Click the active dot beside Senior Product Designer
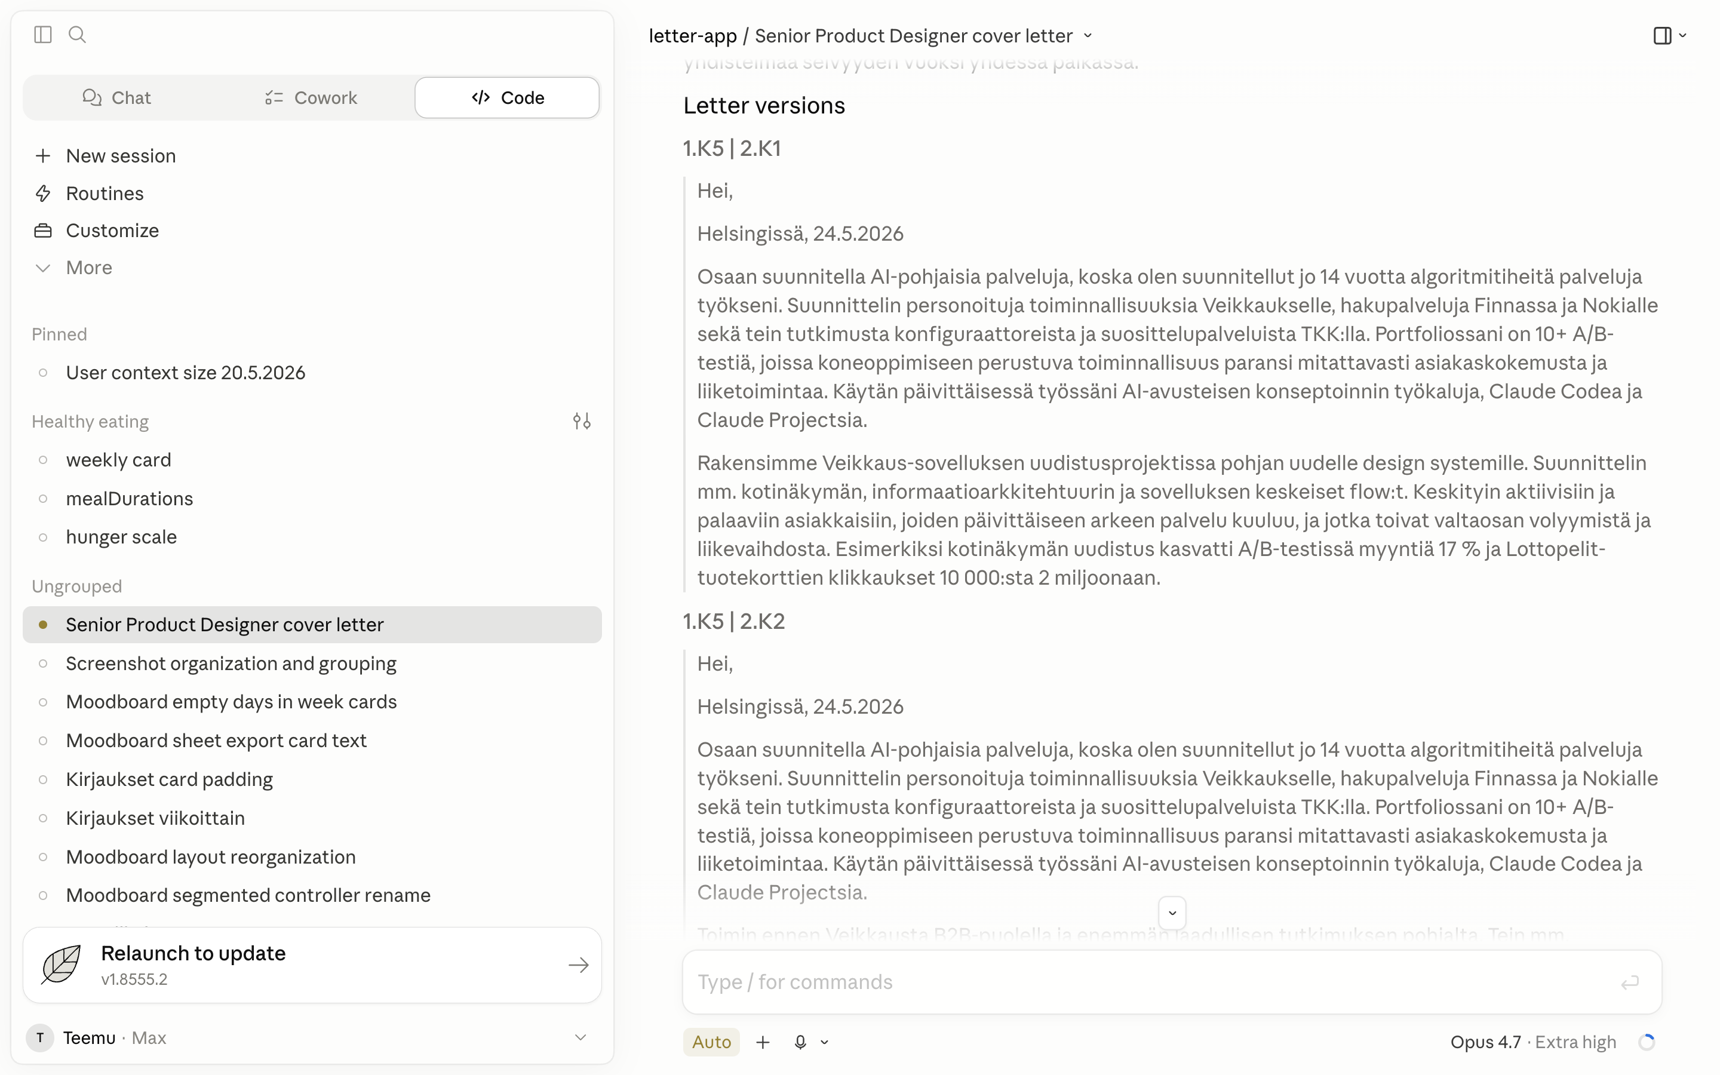 click(x=42, y=624)
